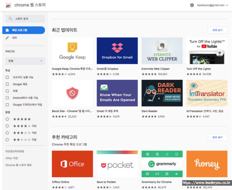232x190 pixels.
Task: Open the Pocket extension tile
Action: [x=117, y=164]
